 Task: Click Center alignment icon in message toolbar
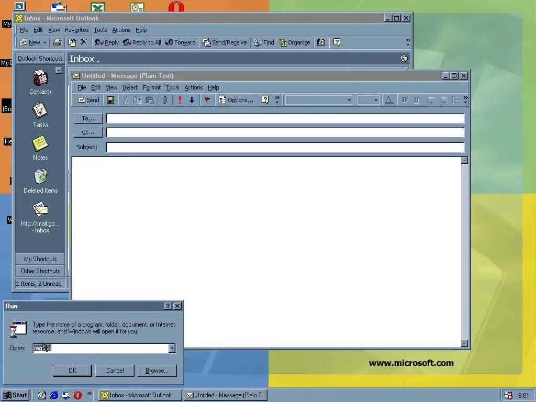pyautogui.click(x=443, y=100)
